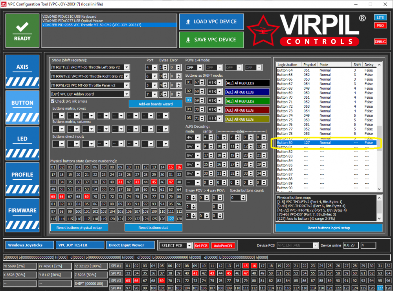Expand the Throttle Panel v2 dropdown
The height and width of the screenshot is (291, 393).
(x=127, y=85)
